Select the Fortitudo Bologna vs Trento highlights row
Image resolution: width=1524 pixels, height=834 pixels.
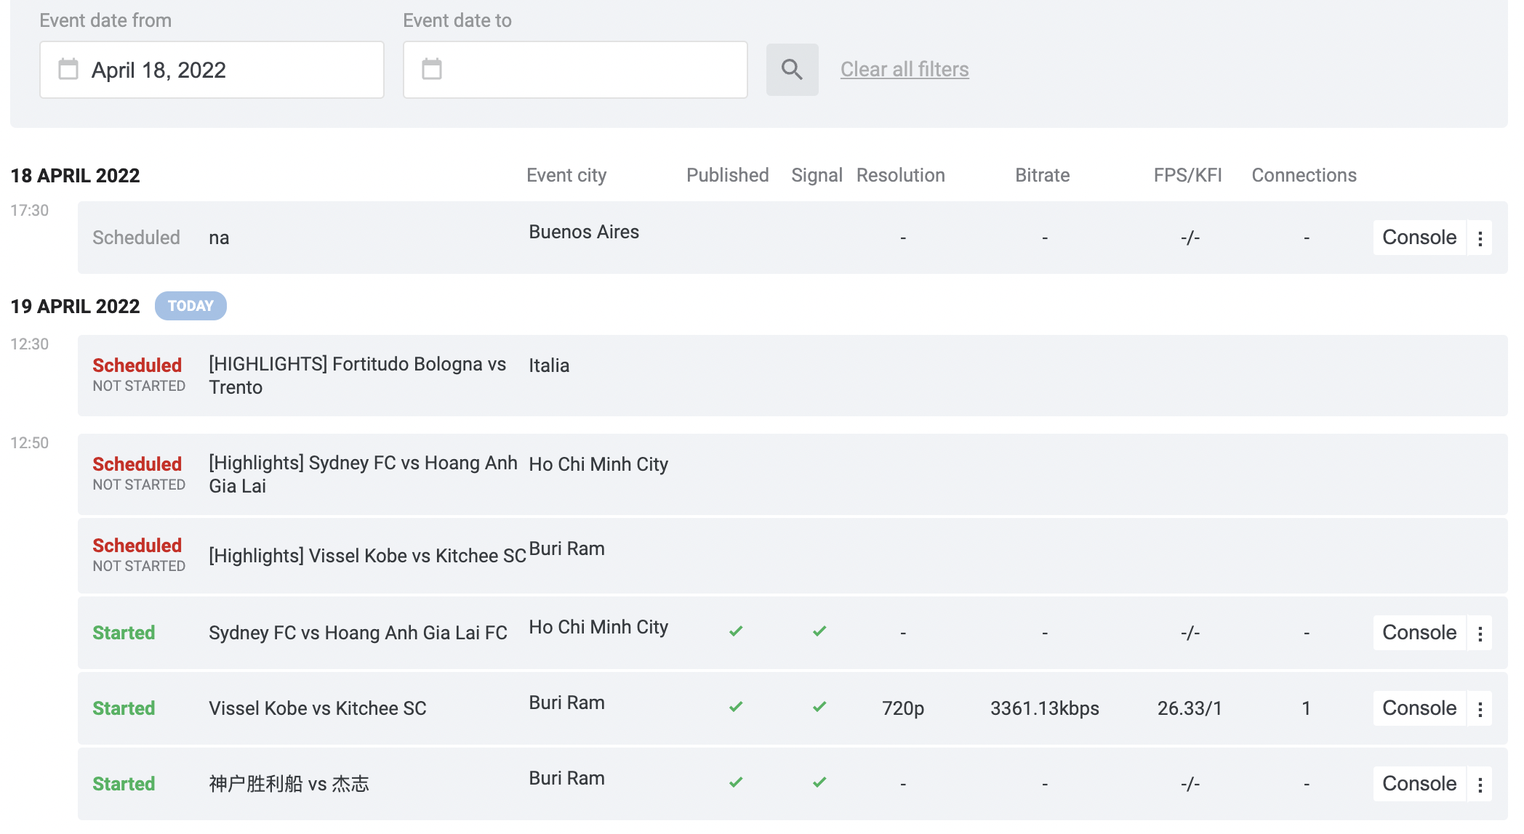(x=357, y=376)
